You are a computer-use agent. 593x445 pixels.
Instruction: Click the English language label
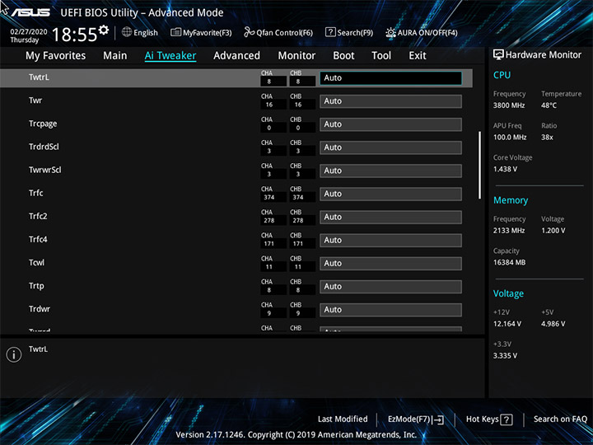(x=146, y=32)
